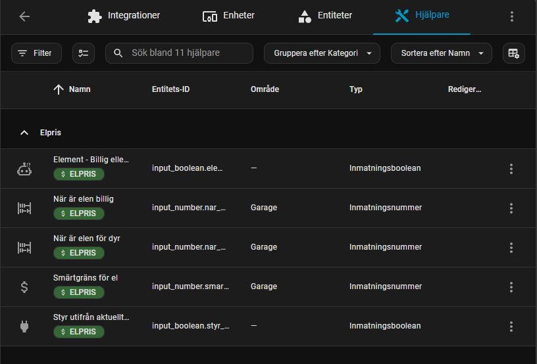Sort by the Typ column header
Image resolution: width=537 pixels, height=364 pixels.
coord(355,89)
